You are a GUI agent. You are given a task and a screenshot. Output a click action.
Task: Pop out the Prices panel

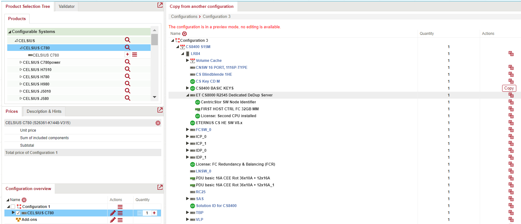point(160,110)
